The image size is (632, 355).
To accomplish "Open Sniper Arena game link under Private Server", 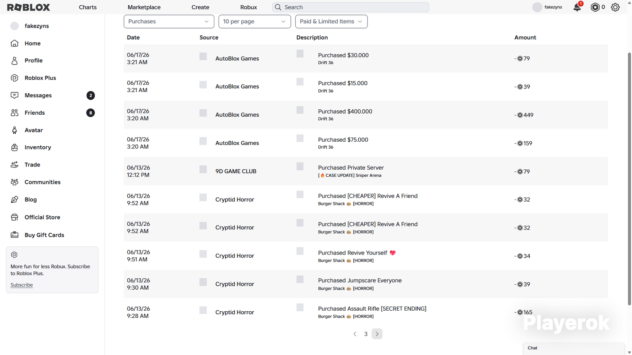I will [350, 175].
